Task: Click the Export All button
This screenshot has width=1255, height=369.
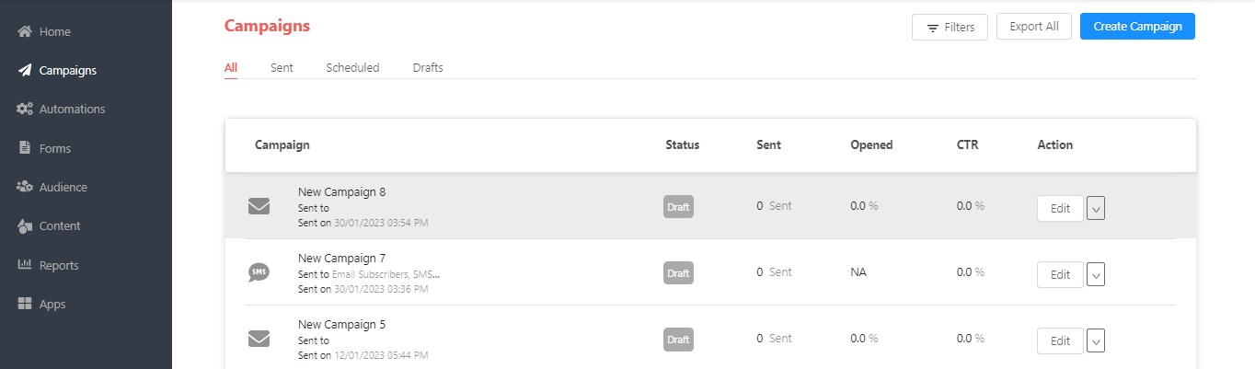Action: tap(1033, 27)
